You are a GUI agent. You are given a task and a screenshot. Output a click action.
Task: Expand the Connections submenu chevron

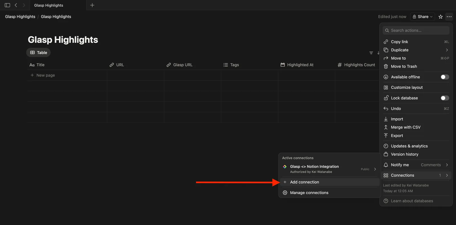(447, 176)
